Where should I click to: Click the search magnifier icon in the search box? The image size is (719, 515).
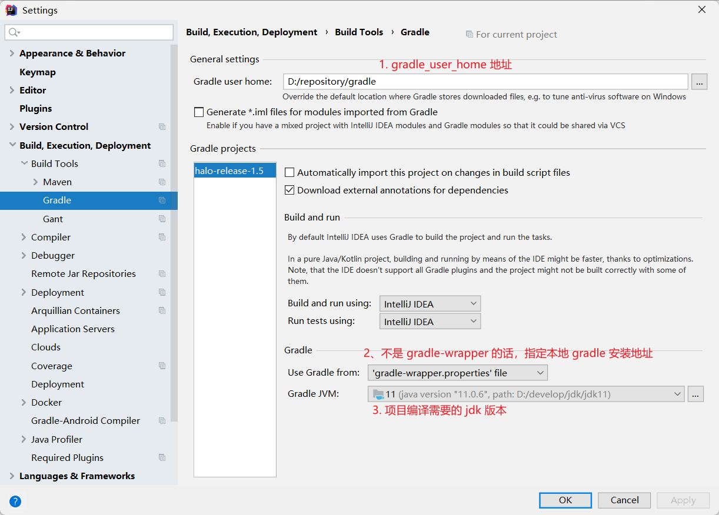click(x=14, y=32)
